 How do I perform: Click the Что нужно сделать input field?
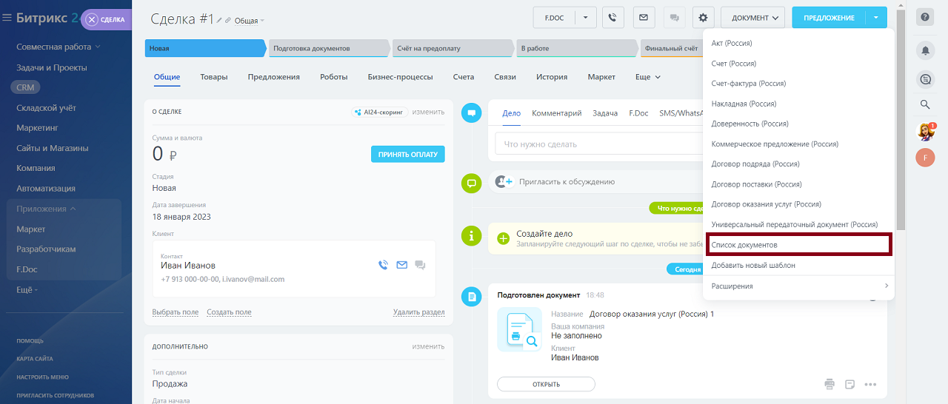pyautogui.click(x=596, y=144)
